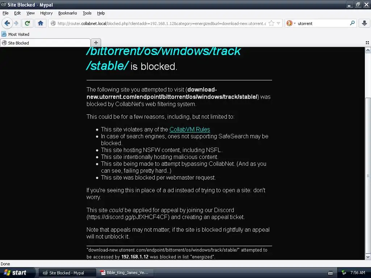Screen dimensions: 371x278
Task: Minimize the Mypal window
Action: pyautogui.click(x=349, y=5)
